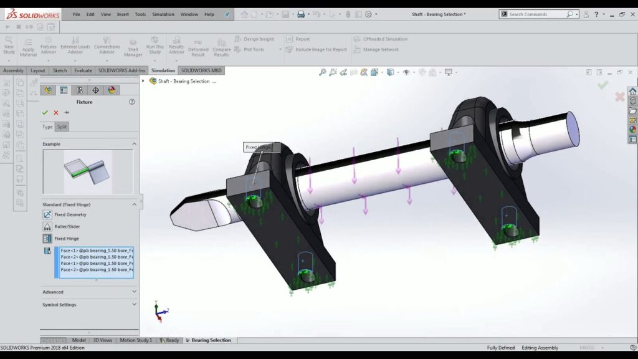Select the Split tab in Fixture panel
Viewport: 638px width, 359px height.
click(62, 127)
